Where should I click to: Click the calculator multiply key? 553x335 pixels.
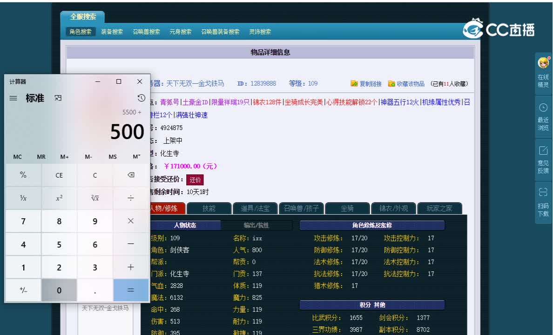tap(131, 221)
